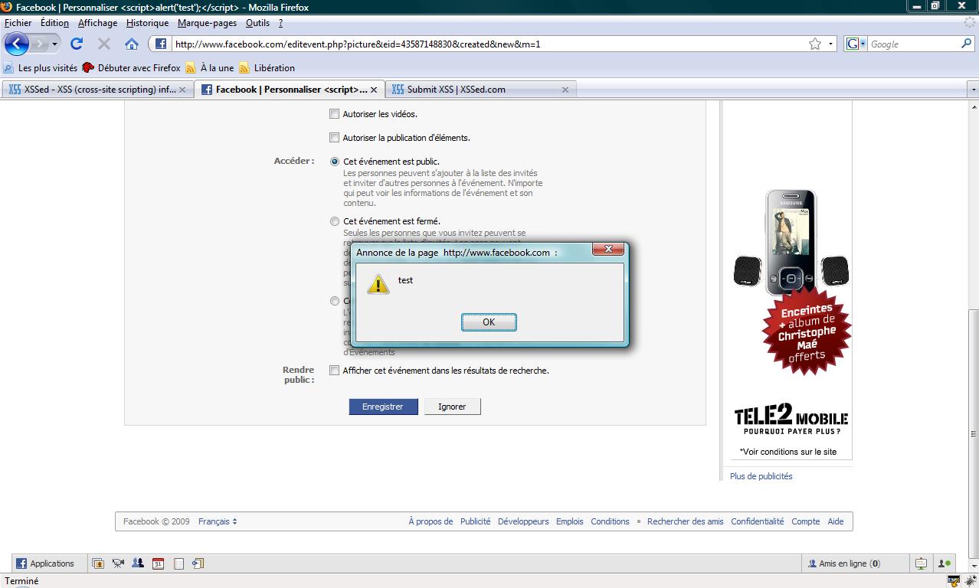Click the Google search input field
Screen dimensions: 979x588
point(913,44)
